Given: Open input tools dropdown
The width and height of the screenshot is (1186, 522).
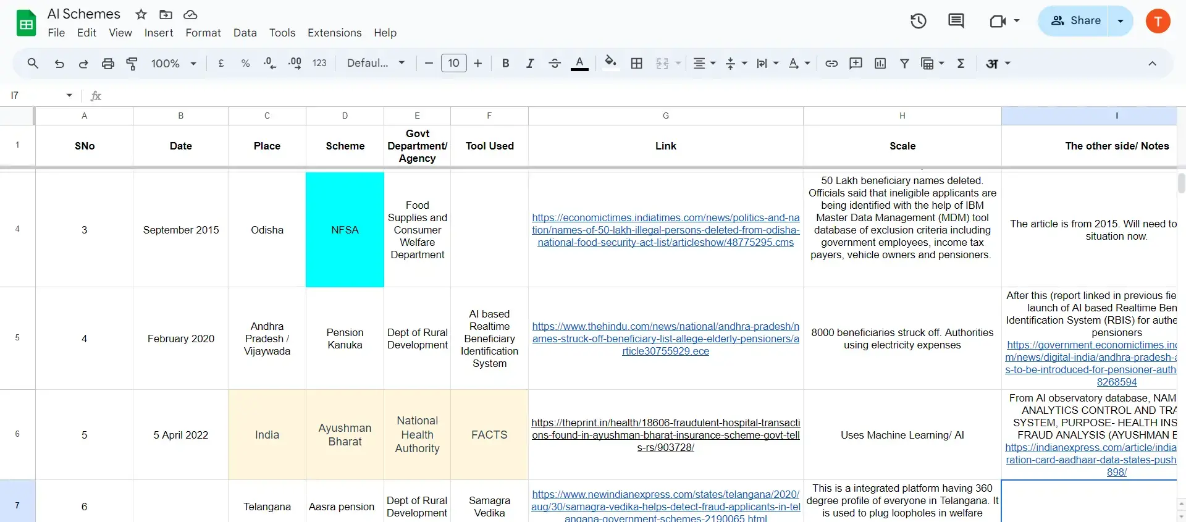Looking at the screenshot, I should (x=998, y=63).
